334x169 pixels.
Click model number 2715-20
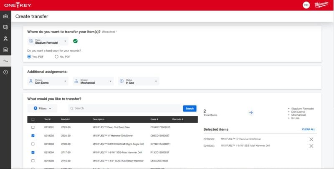coord(66,161)
